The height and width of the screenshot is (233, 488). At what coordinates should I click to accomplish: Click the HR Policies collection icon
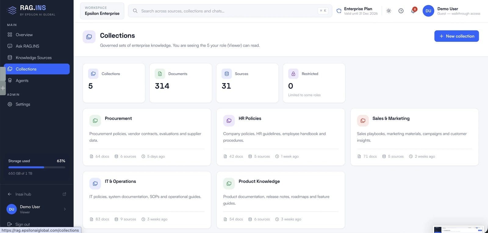229,120
